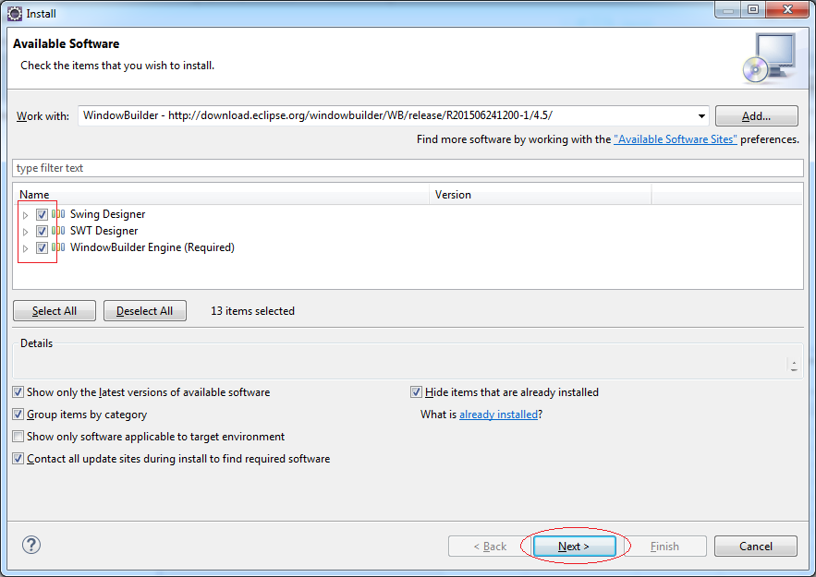Expand the Swing Designer tree node
This screenshot has width=816, height=577.
(x=25, y=215)
